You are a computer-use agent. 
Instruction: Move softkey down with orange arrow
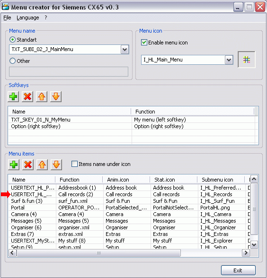56,97
